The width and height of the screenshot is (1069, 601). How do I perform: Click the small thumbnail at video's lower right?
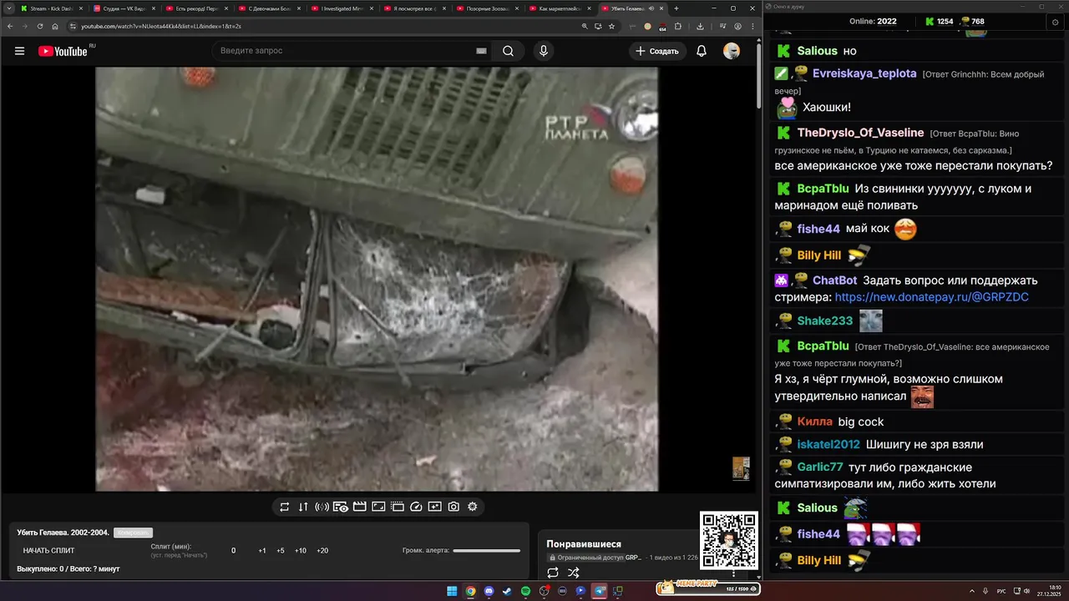coord(741,468)
